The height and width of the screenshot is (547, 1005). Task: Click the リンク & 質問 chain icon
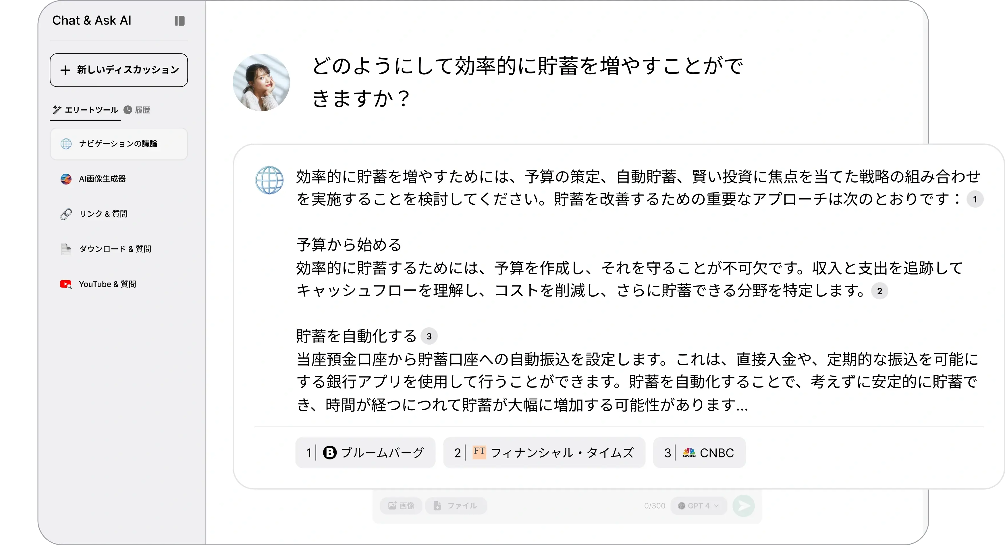(66, 214)
